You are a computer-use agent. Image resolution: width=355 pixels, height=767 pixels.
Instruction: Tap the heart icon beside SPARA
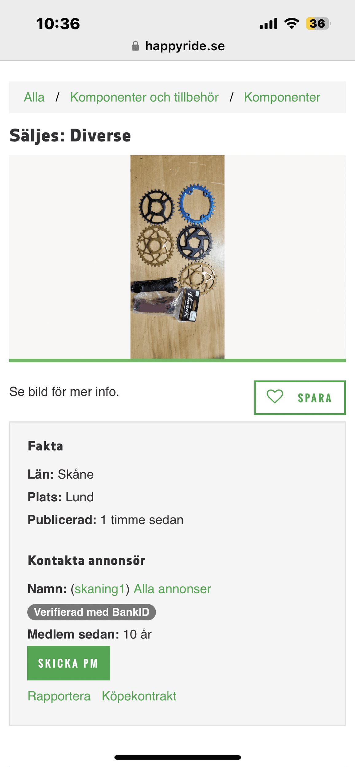click(x=275, y=396)
